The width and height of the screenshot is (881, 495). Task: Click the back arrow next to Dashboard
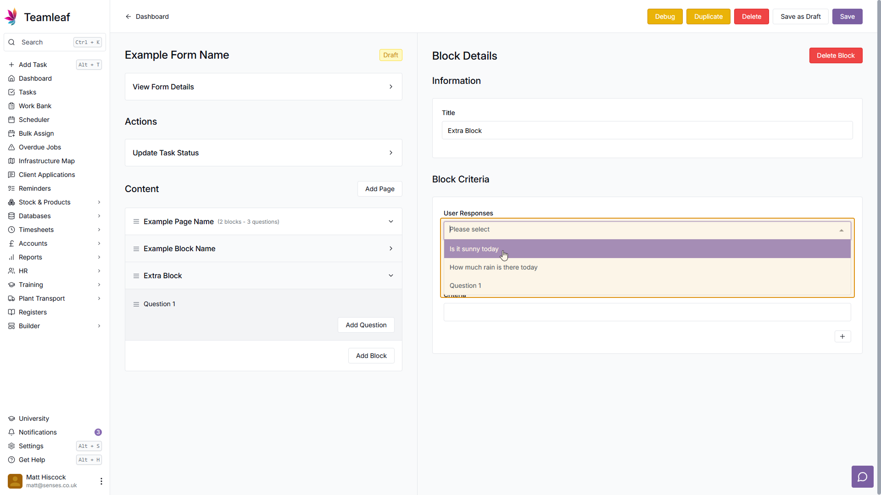(128, 16)
